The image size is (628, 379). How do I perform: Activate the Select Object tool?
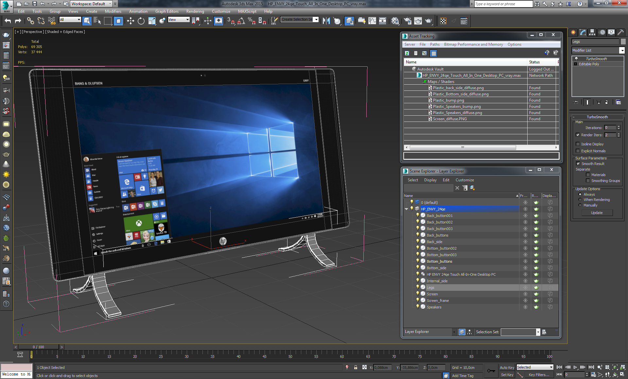(87, 21)
